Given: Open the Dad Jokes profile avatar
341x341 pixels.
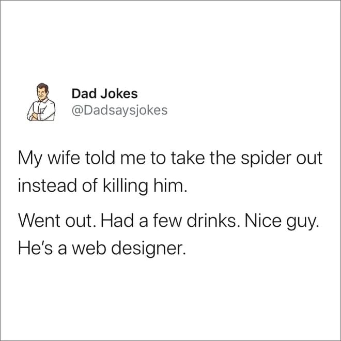Looking at the screenshot, I should [41, 102].
